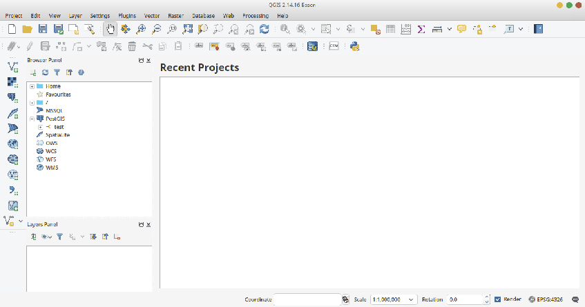The width and height of the screenshot is (585, 307).
Task: Click Deselect Features from All Layers icon
Action: [x=375, y=29]
